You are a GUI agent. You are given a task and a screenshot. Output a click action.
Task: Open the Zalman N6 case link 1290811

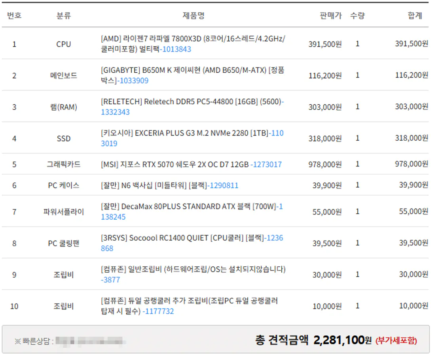tap(224, 185)
